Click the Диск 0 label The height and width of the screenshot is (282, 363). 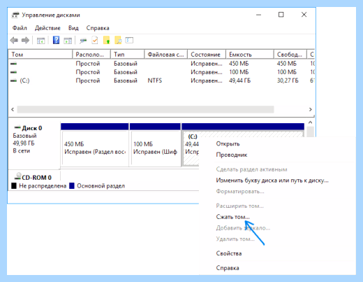[x=32, y=128]
